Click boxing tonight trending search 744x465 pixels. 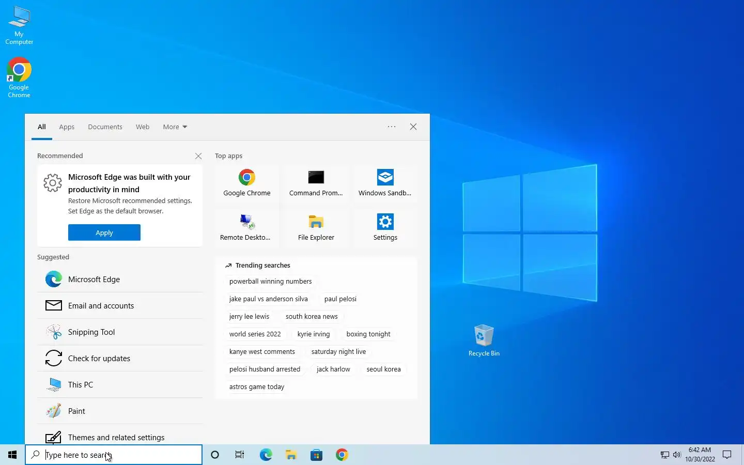click(368, 334)
